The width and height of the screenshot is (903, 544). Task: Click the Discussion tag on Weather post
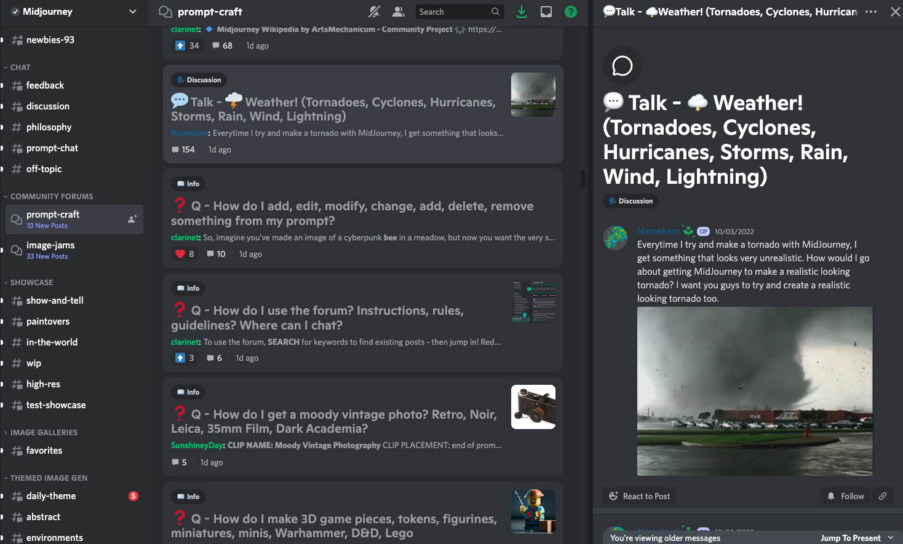pyautogui.click(x=199, y=80)
